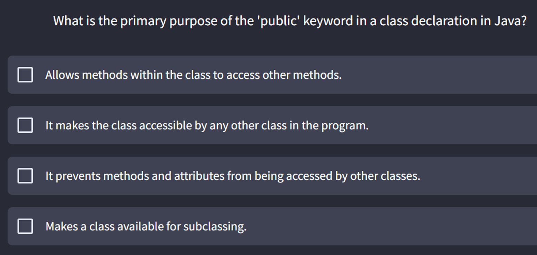The image size is (537, 255).
Task: Click the correct answer about class accessibility
Action: point(207,125)
